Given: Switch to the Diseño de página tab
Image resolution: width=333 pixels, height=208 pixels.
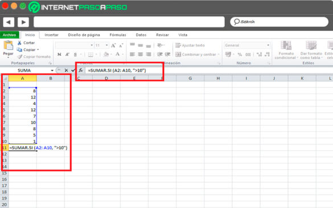Looking at the screenshot, I should click(x=84, y=35).
